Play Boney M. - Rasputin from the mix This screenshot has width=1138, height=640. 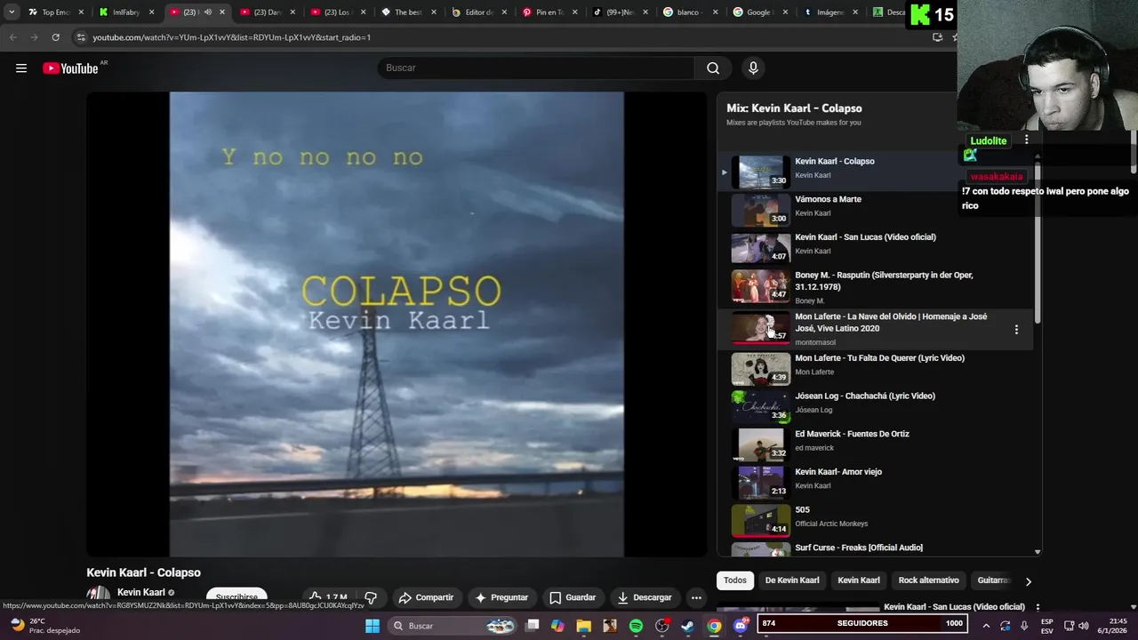click(x=876, y=286)
